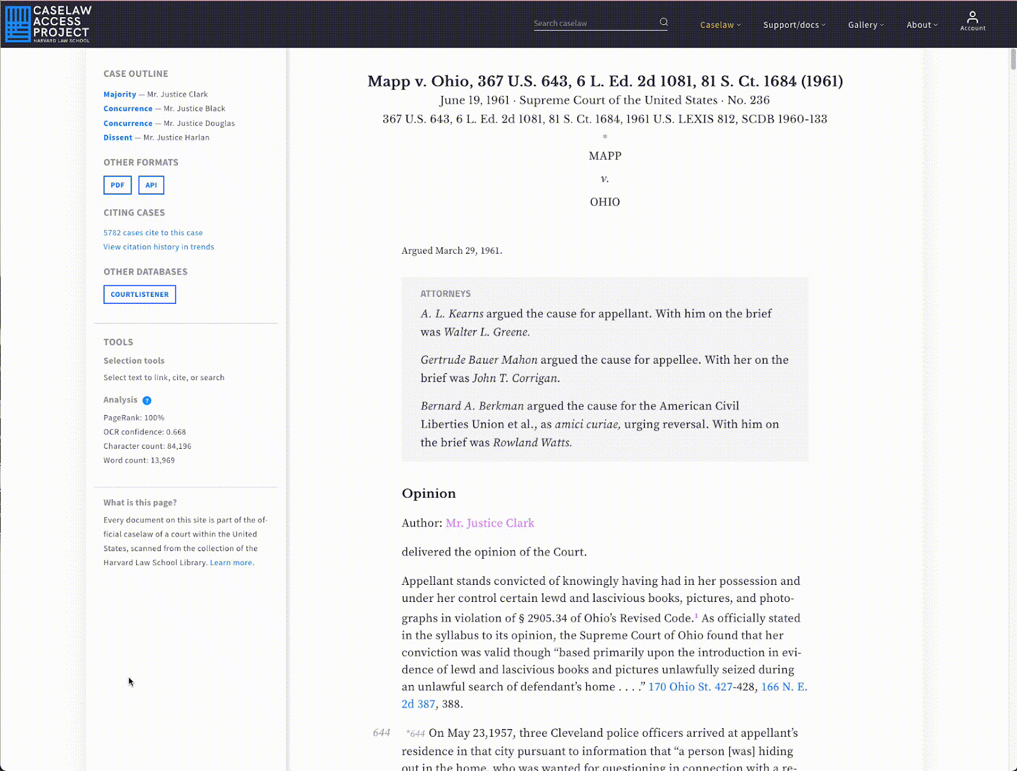
Task: Open this case on COURTLISTENER
Action: pos(139,294)
